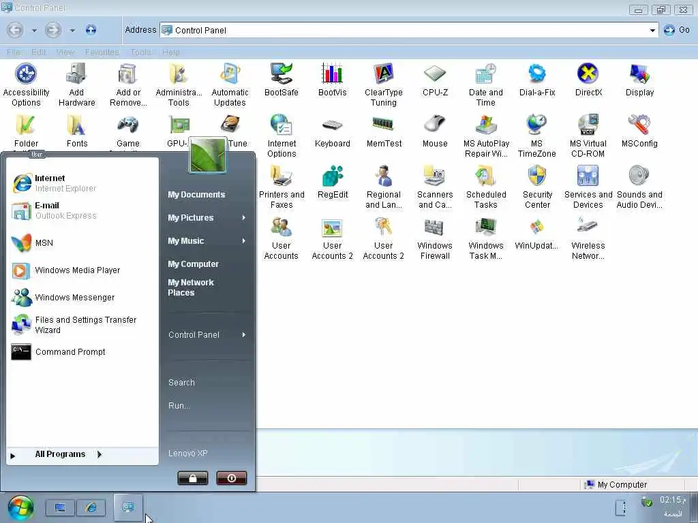
Task: Click the Up folder toolbar button
Action: 91,30
